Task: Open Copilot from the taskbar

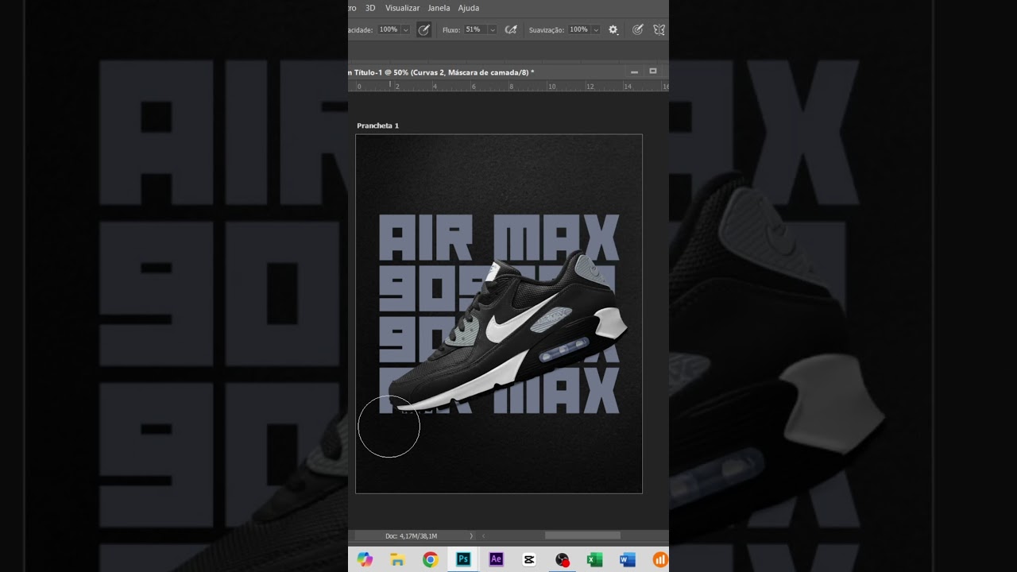Action: tap(365, 559)
